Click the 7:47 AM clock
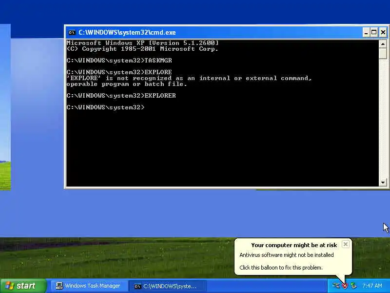 tap(372, 286)
